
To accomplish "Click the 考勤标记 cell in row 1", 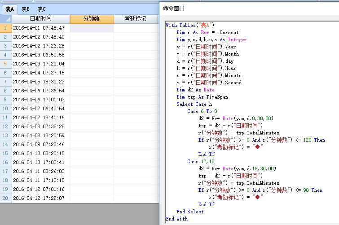I will coord(136,28).
